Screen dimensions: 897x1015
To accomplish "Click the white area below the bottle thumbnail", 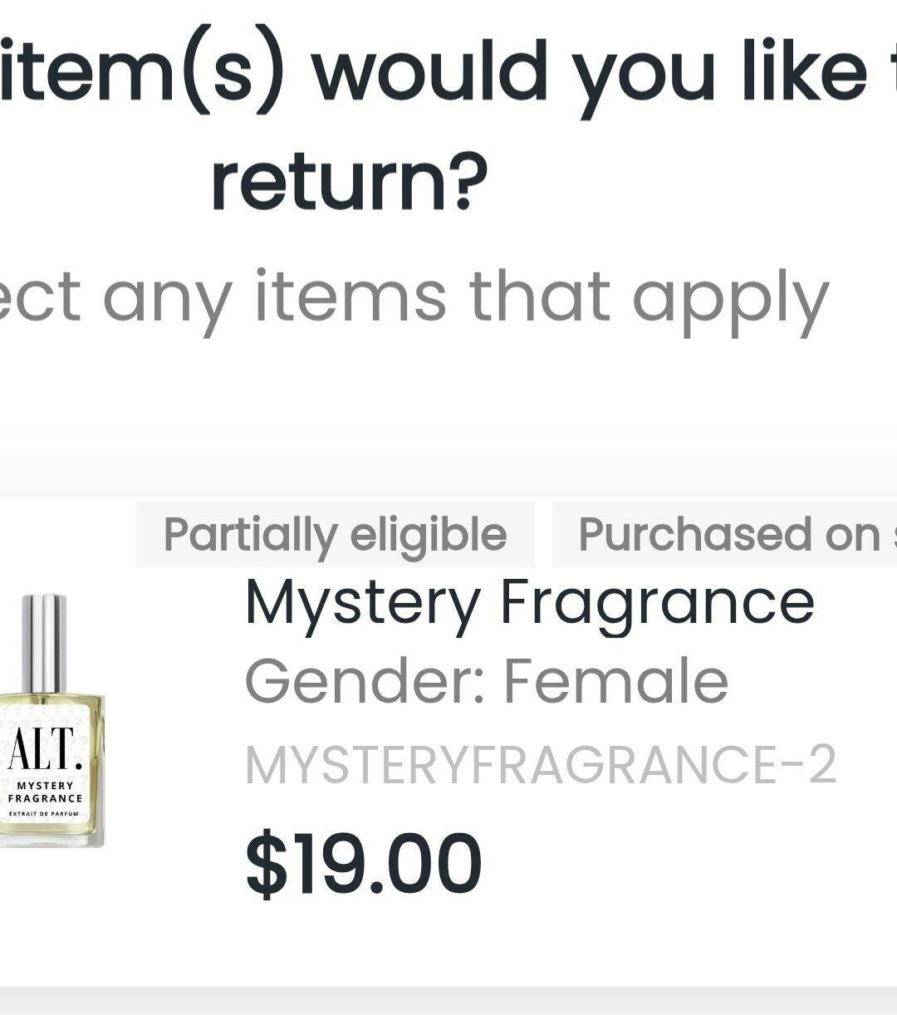I will pyautogui.click(x=50, y=914).
